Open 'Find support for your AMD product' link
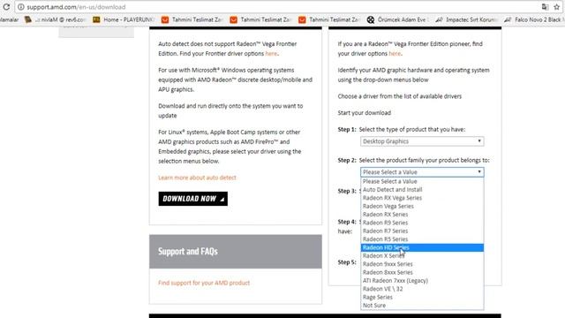 [x=204, y=283]
